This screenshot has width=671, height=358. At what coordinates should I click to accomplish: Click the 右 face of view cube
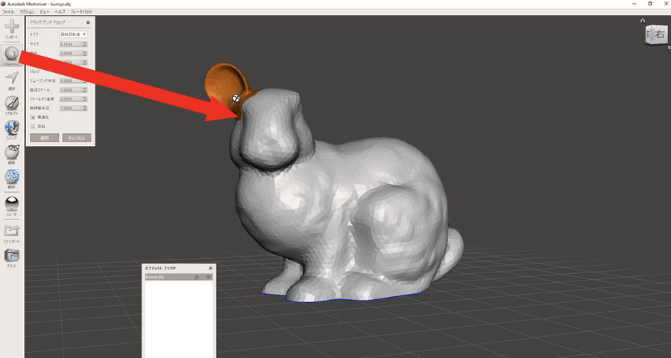click(x=660, y=34)
